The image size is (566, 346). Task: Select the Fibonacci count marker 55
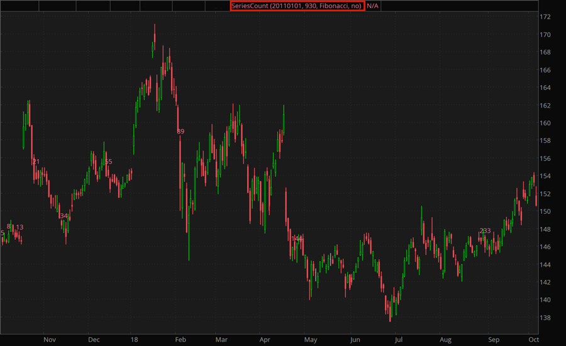pyautogui.click(x=108, y=162)
